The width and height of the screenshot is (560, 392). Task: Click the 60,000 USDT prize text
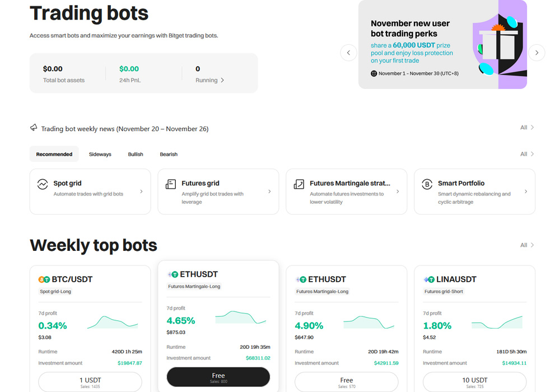pyautogui.click(x=414, y=45)
